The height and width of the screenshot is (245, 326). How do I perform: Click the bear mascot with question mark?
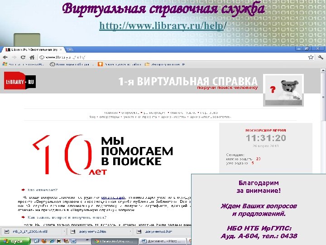(x=283, y=90)
